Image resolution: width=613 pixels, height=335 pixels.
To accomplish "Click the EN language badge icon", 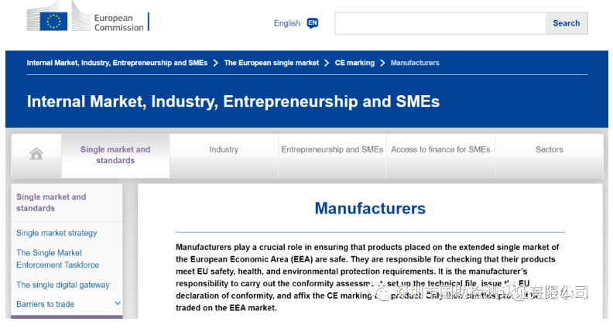I will (x=313, y=23).
